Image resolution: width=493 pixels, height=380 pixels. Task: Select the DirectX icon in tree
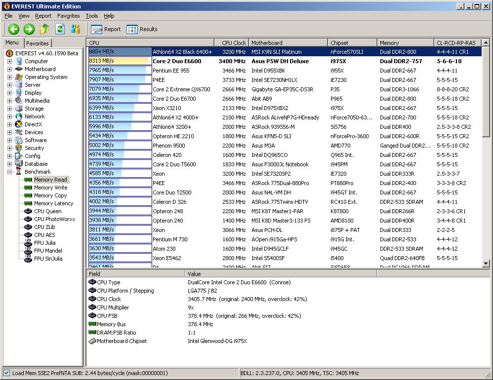click(x=19, y=124)
